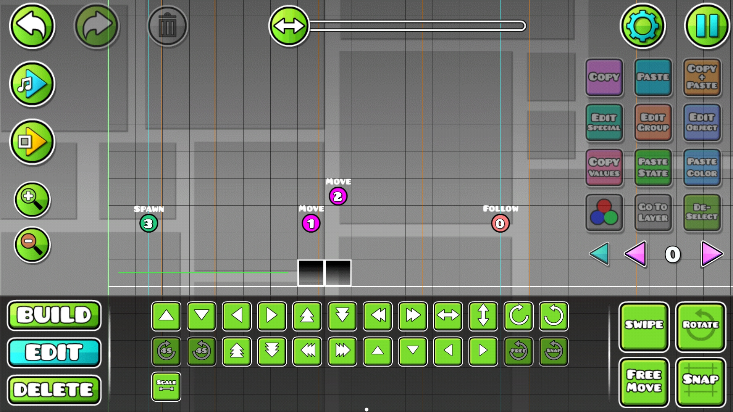Rotate object clockwise
This screenshot has height=412, width=733.
point(518,316)
